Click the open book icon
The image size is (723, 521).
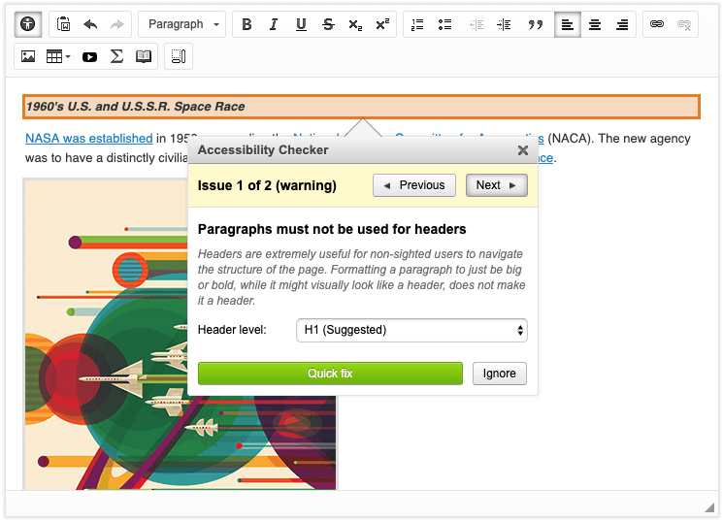point(144,56)
